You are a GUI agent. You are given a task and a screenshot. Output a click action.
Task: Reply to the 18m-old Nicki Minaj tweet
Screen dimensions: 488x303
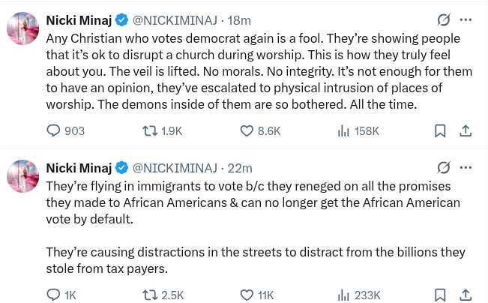[x=53, y=130]
